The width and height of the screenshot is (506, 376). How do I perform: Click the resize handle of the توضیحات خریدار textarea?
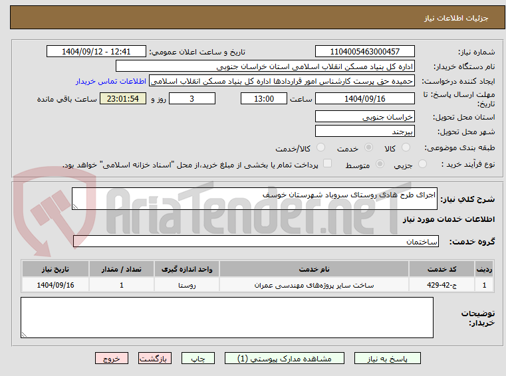pos(24,335)
